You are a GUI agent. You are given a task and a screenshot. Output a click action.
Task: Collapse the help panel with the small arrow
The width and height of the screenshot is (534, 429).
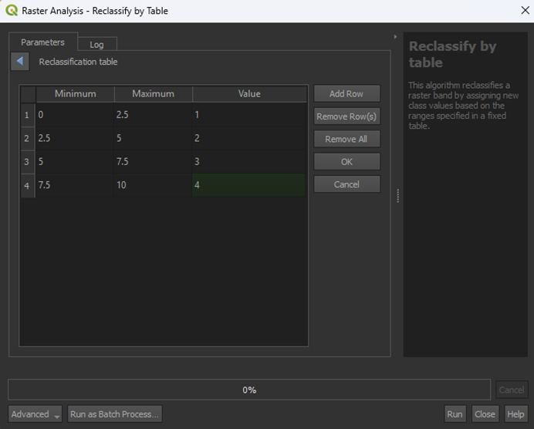396,36
